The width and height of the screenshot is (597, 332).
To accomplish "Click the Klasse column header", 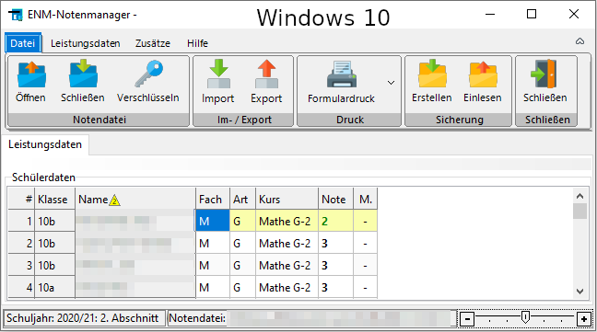I will 55,200.
